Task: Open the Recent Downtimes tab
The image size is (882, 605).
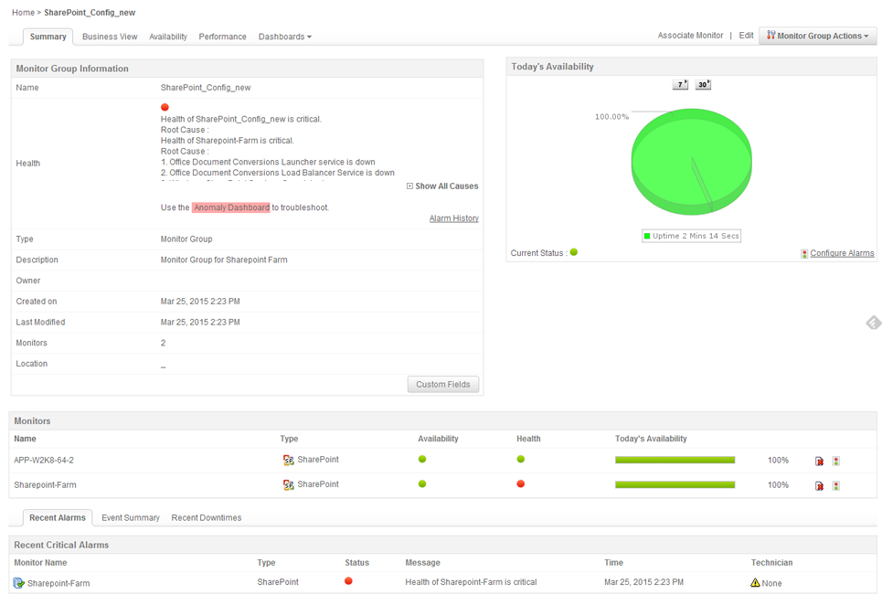Action: [x=207, y=518]
